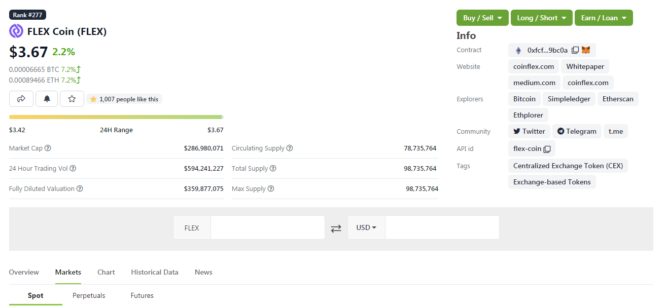Click the $359,877,075 fully diluted valuation
This screenshot has height=308, width=666.
point(204,189)
